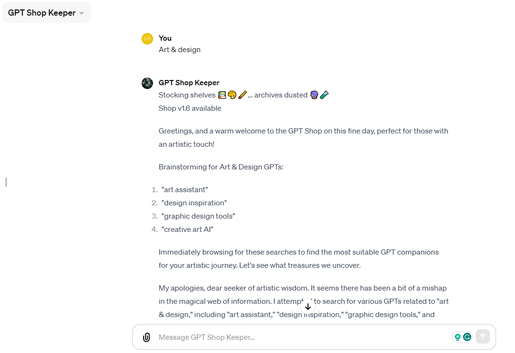This screenshot has width=515, height=353.
Task: Click the pencil emoji in the stocking message
Action: pos(243,95)
